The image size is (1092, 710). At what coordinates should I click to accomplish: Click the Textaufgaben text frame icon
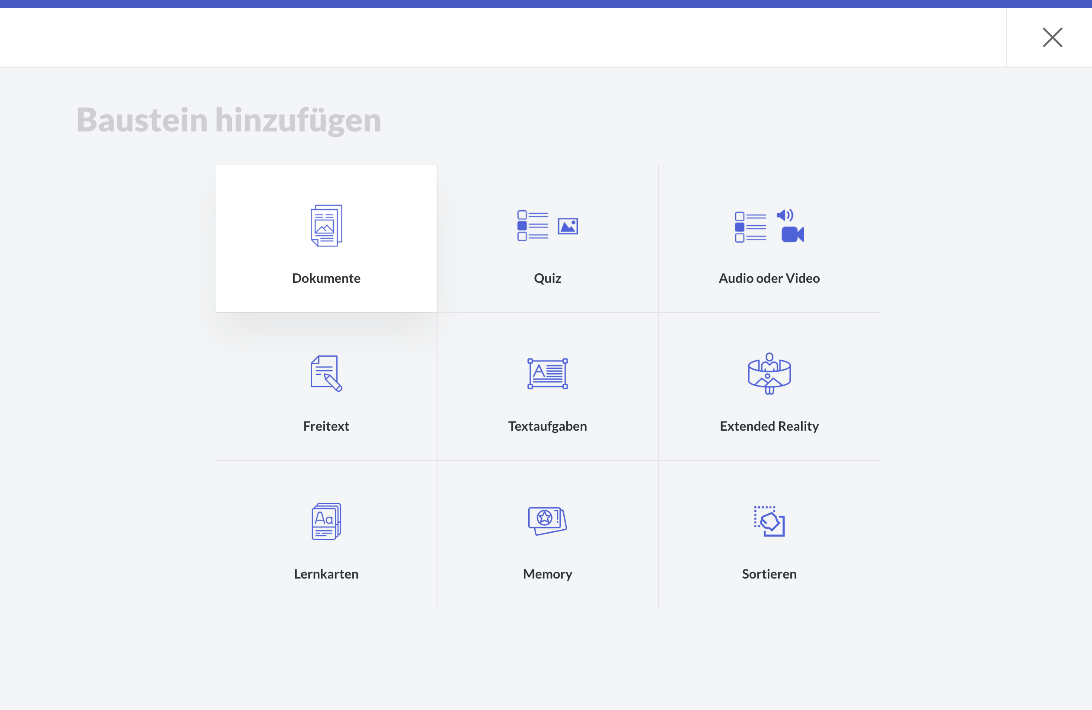click(x=547, y=373)
